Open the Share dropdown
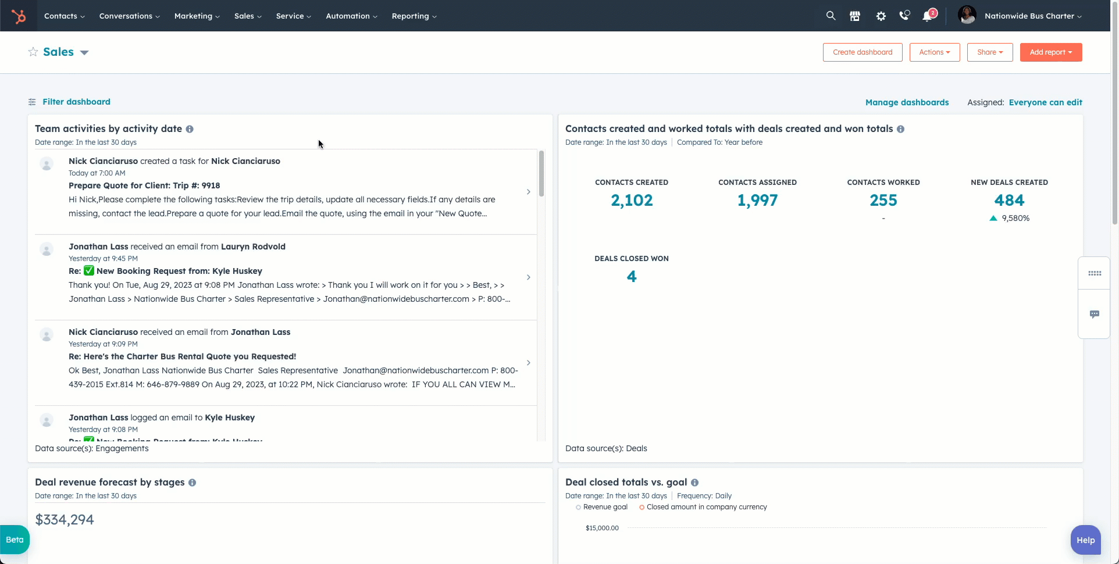The image size is (1119, 564). click(x=989, y=52)
